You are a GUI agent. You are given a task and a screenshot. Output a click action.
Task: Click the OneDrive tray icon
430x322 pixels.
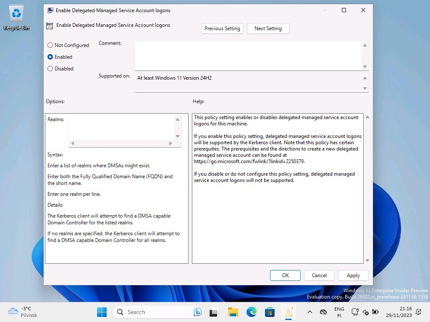(323, 312)
